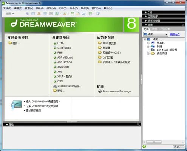
Task: Click the 日志 button
Action: pyautogui.click(x=179, y=147)
